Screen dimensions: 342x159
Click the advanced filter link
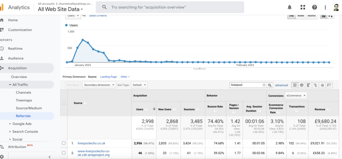tap(281, 85)
